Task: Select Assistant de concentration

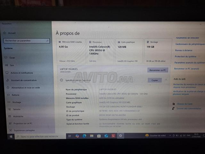Action: (23, 80)
